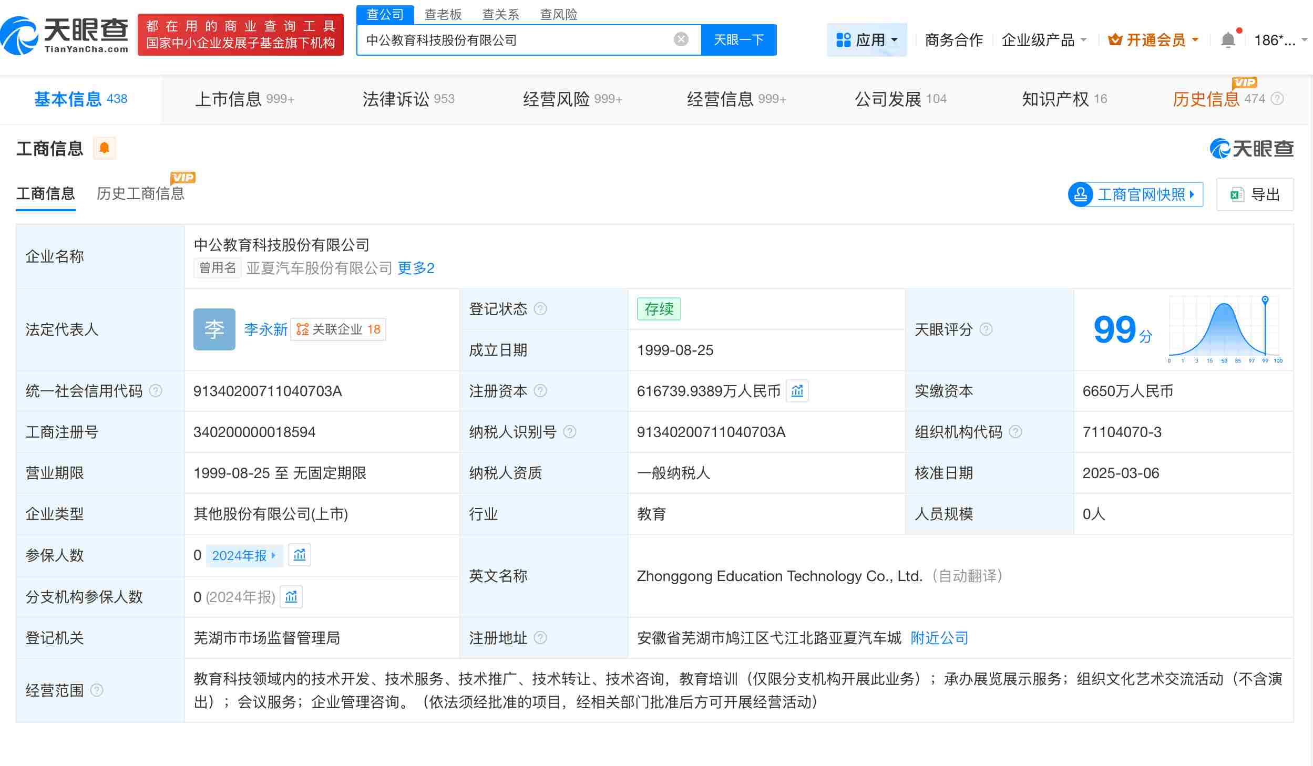Switch to 历史工商信息 view
The width and height of the screenshot is (1313, 766).
pyautogui.click(x=140, y=194)
